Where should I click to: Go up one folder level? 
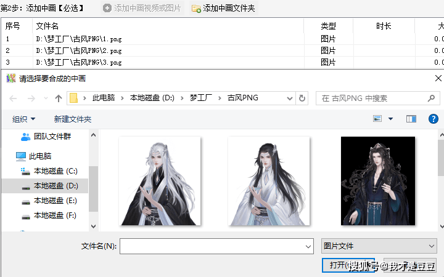tap(59, 98)
